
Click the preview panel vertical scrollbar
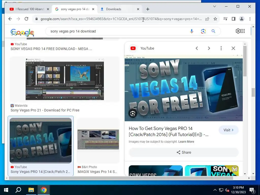[x=245, y=61]
